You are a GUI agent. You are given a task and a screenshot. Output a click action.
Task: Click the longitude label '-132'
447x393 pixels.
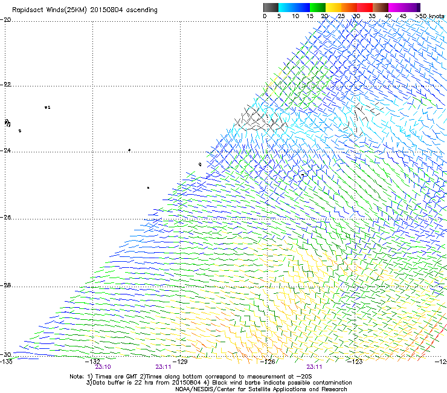point(92,362)
